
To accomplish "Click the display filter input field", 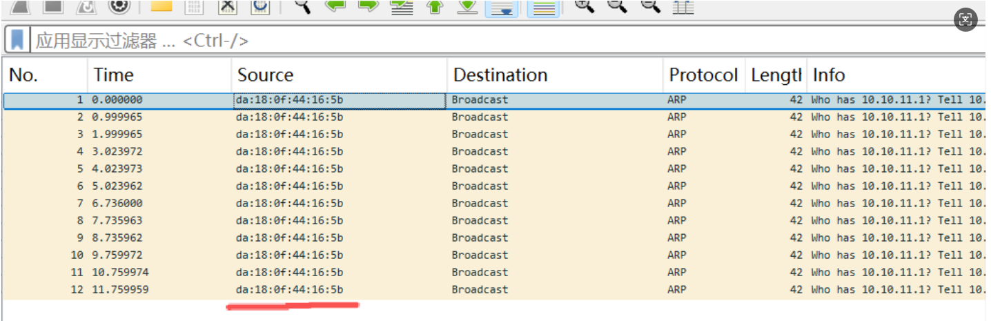I will click(x=483, y=41).
